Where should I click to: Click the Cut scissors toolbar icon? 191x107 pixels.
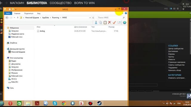(96, 23)
